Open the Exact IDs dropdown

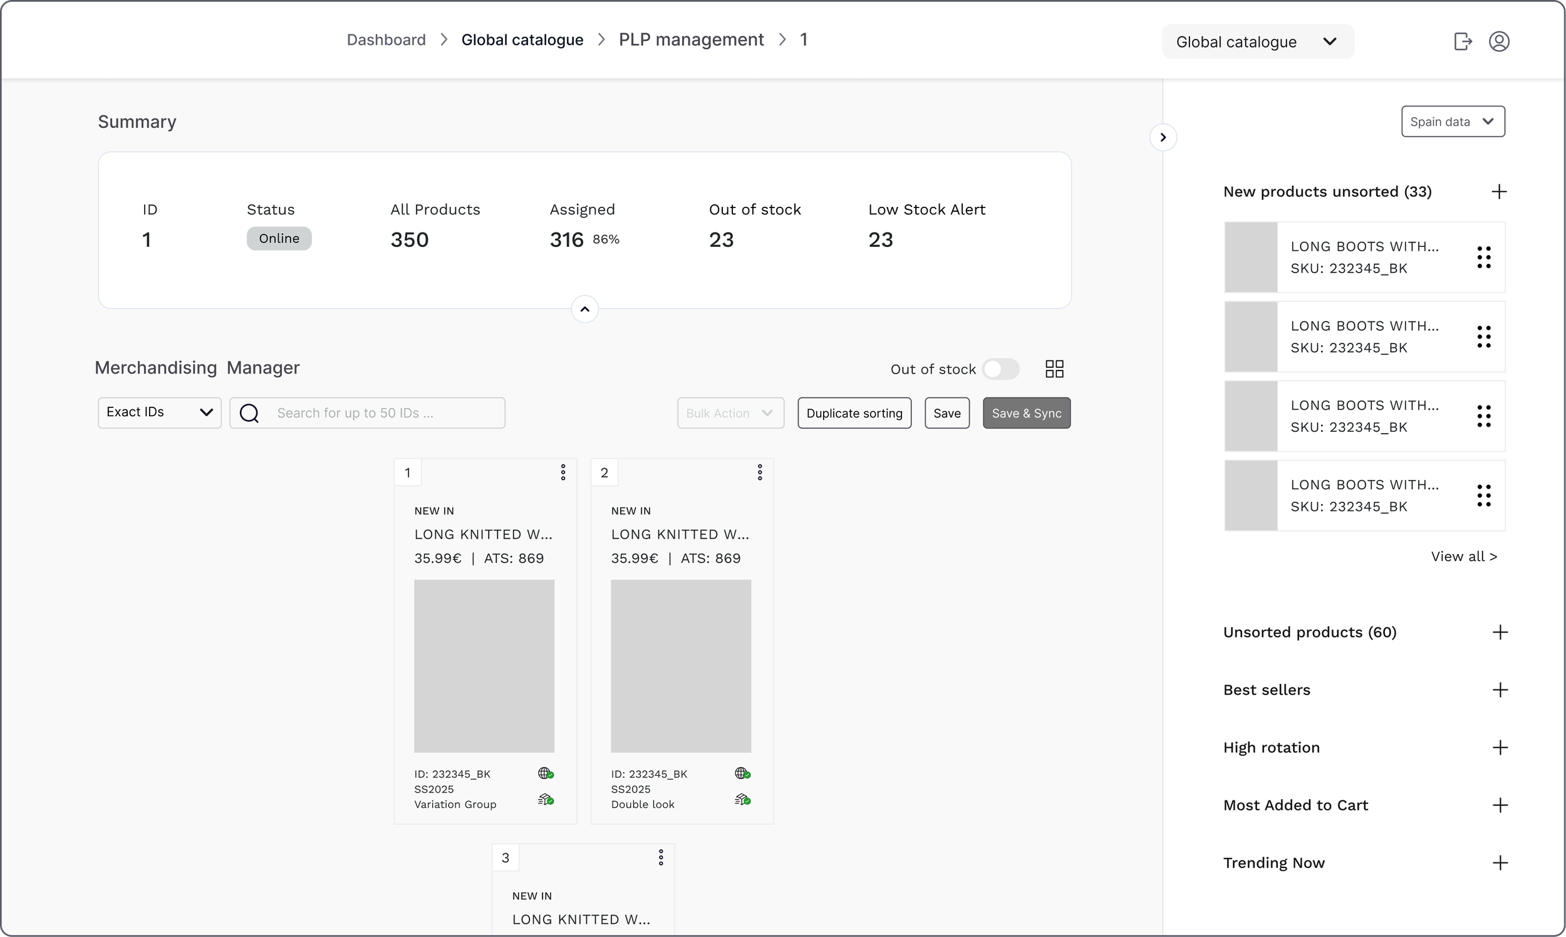(159, 413)
